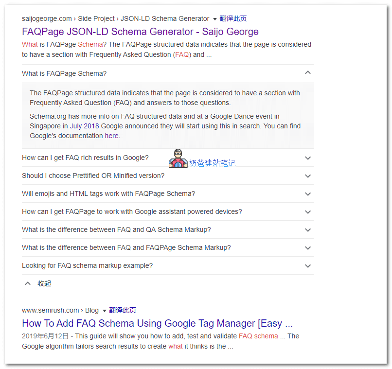Click 翻译此页 link for semrush result

(x=123, y=310)
